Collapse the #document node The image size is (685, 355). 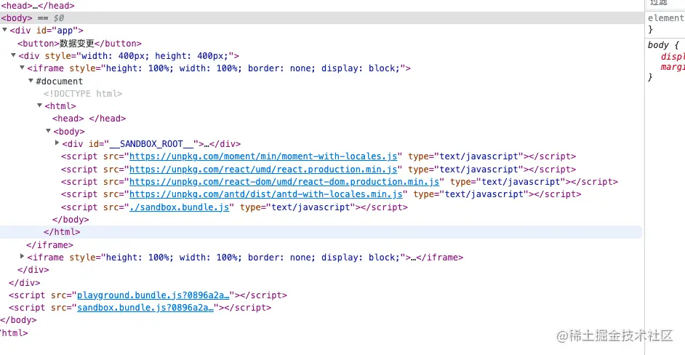tap(31, 81)
